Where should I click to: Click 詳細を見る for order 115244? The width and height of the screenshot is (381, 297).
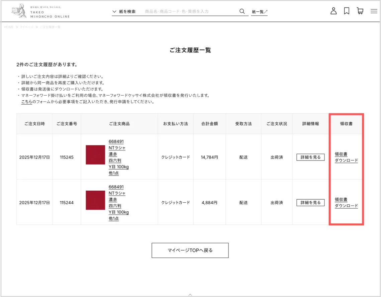point(310,202)
